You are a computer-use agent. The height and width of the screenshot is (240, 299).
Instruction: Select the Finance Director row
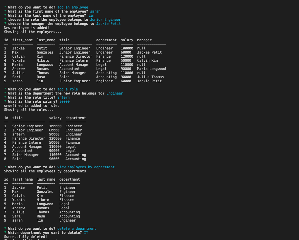44,138
